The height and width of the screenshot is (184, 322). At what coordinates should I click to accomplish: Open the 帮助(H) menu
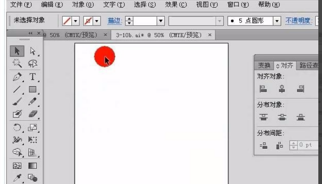coord(269,5)
